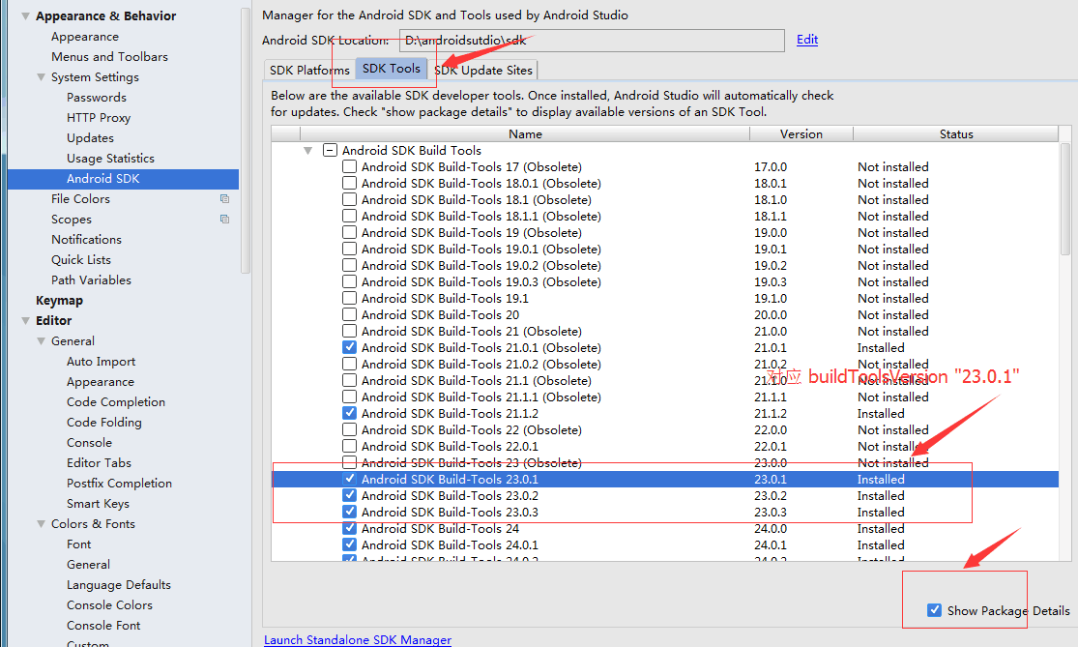Open Launch Standalone SDK Manager link
Image resolution: width=1078 pixels, height=647 pixels.
tap(358, 639)
